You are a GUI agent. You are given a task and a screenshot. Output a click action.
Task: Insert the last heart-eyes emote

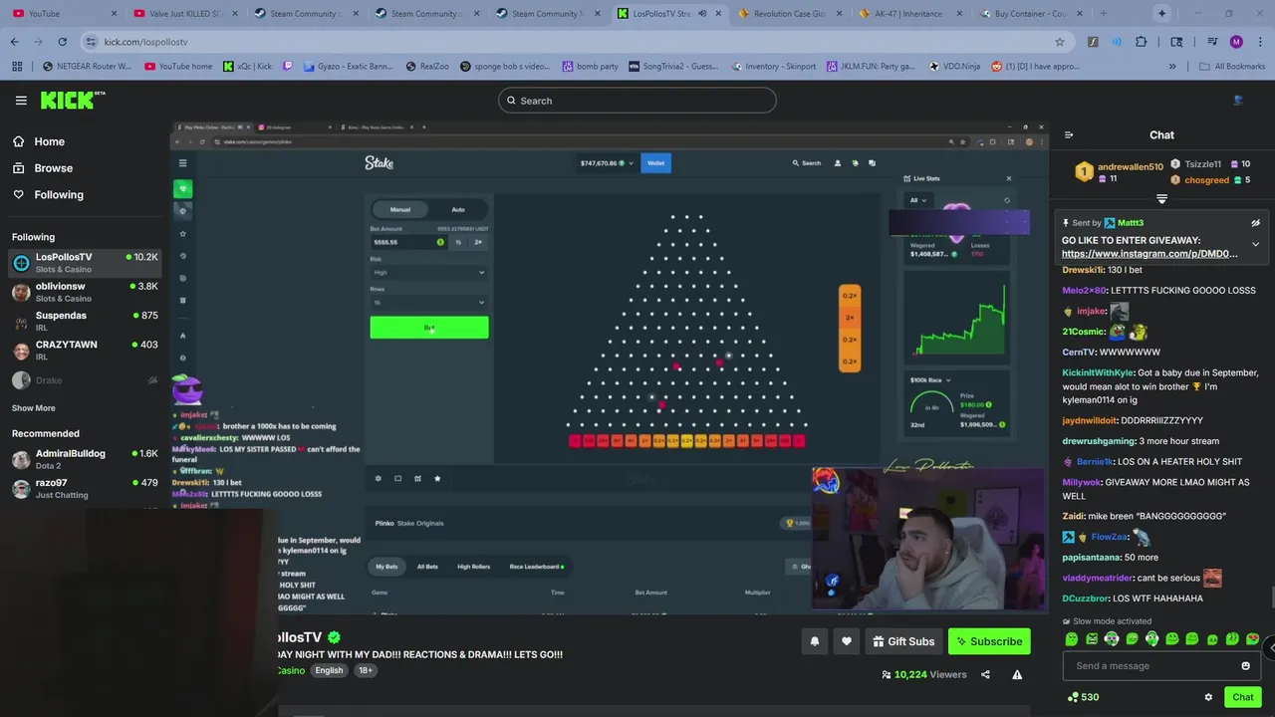[1252, 639]
